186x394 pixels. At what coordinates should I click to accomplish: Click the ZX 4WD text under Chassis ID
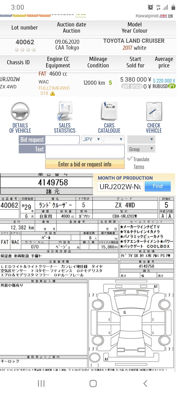[8, 87]
